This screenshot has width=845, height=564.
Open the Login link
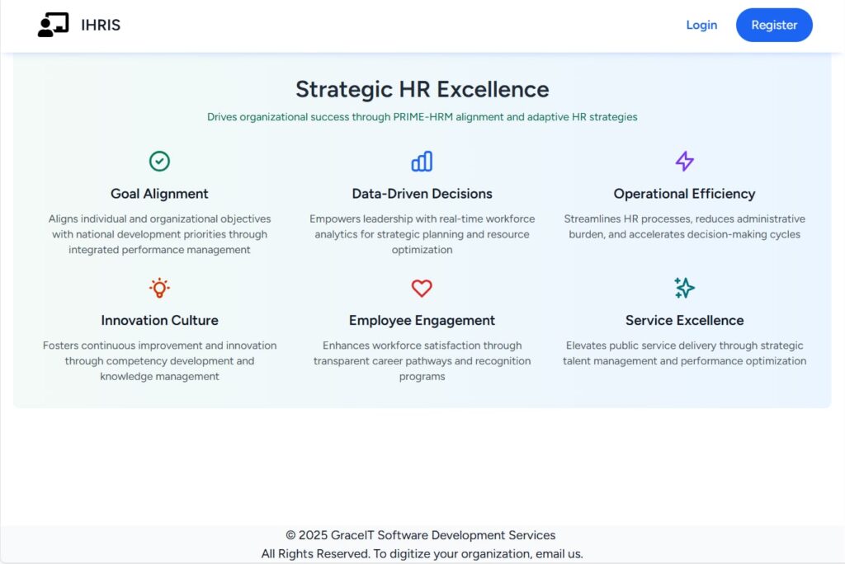click(x=701, y=25)
